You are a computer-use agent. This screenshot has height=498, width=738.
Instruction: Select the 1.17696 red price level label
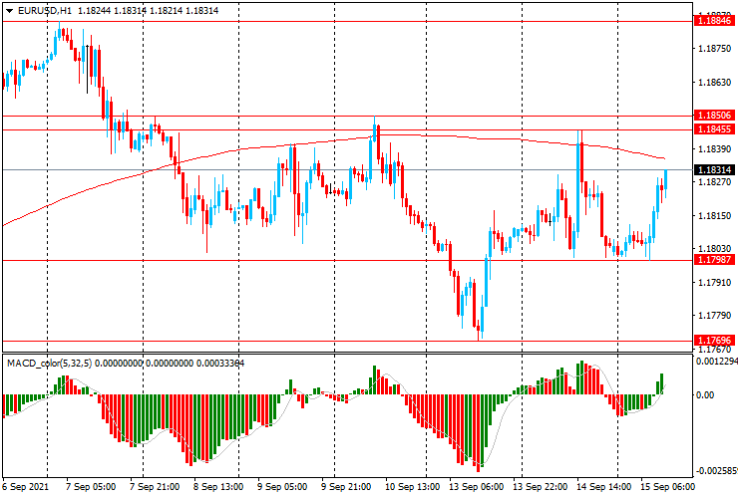pos(714,340)
